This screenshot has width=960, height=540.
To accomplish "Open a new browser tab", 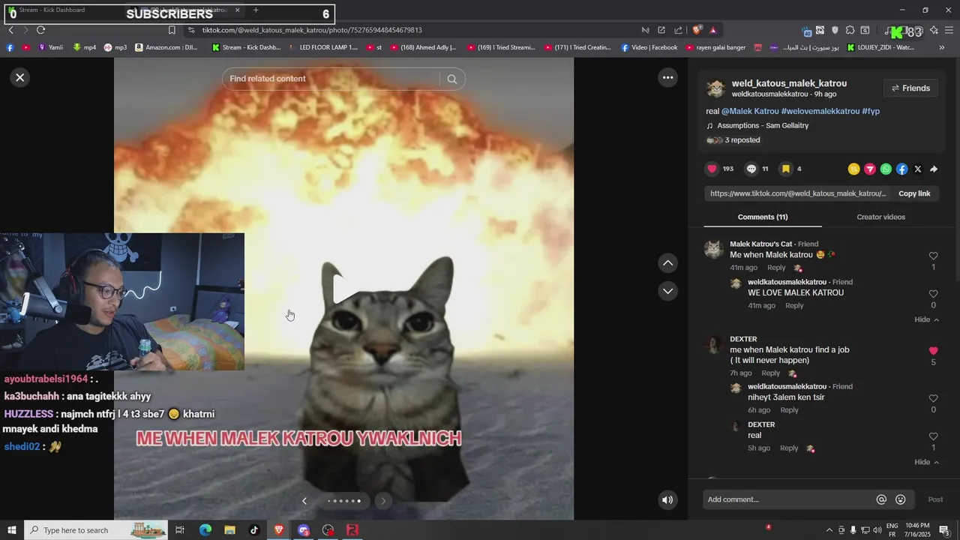I will tap(256, 10).
